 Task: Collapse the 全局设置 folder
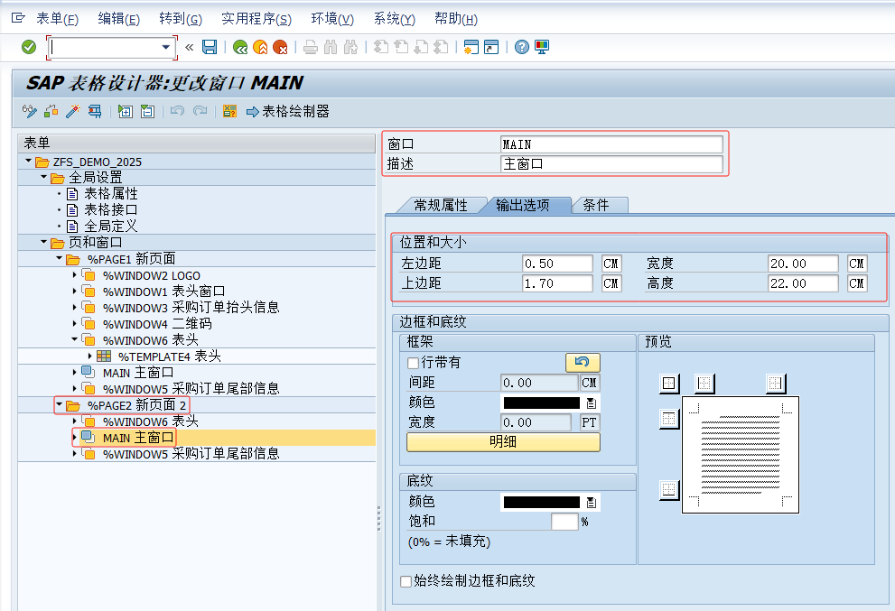click(44, 178)
